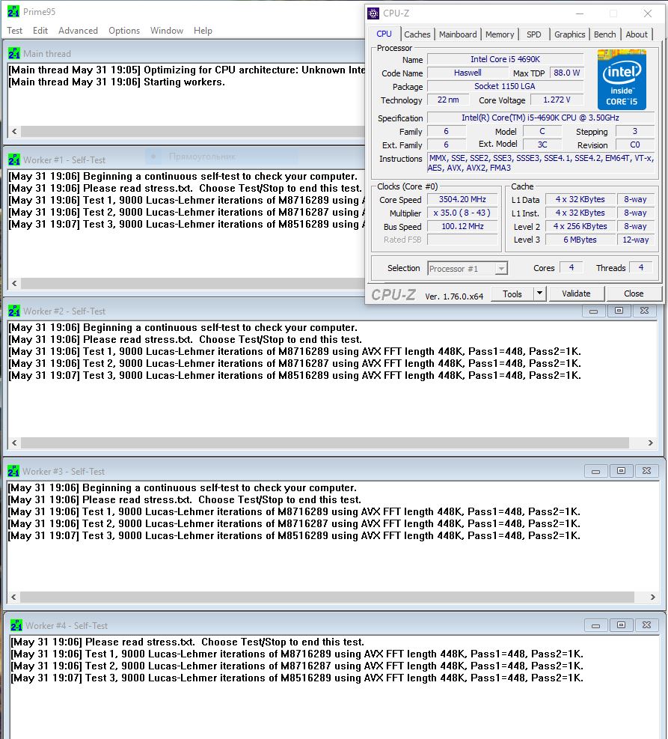This screenshot has height=739, width=668.
Task: Click the Level 3 cache value 6 MBytes
Action: 580,240
